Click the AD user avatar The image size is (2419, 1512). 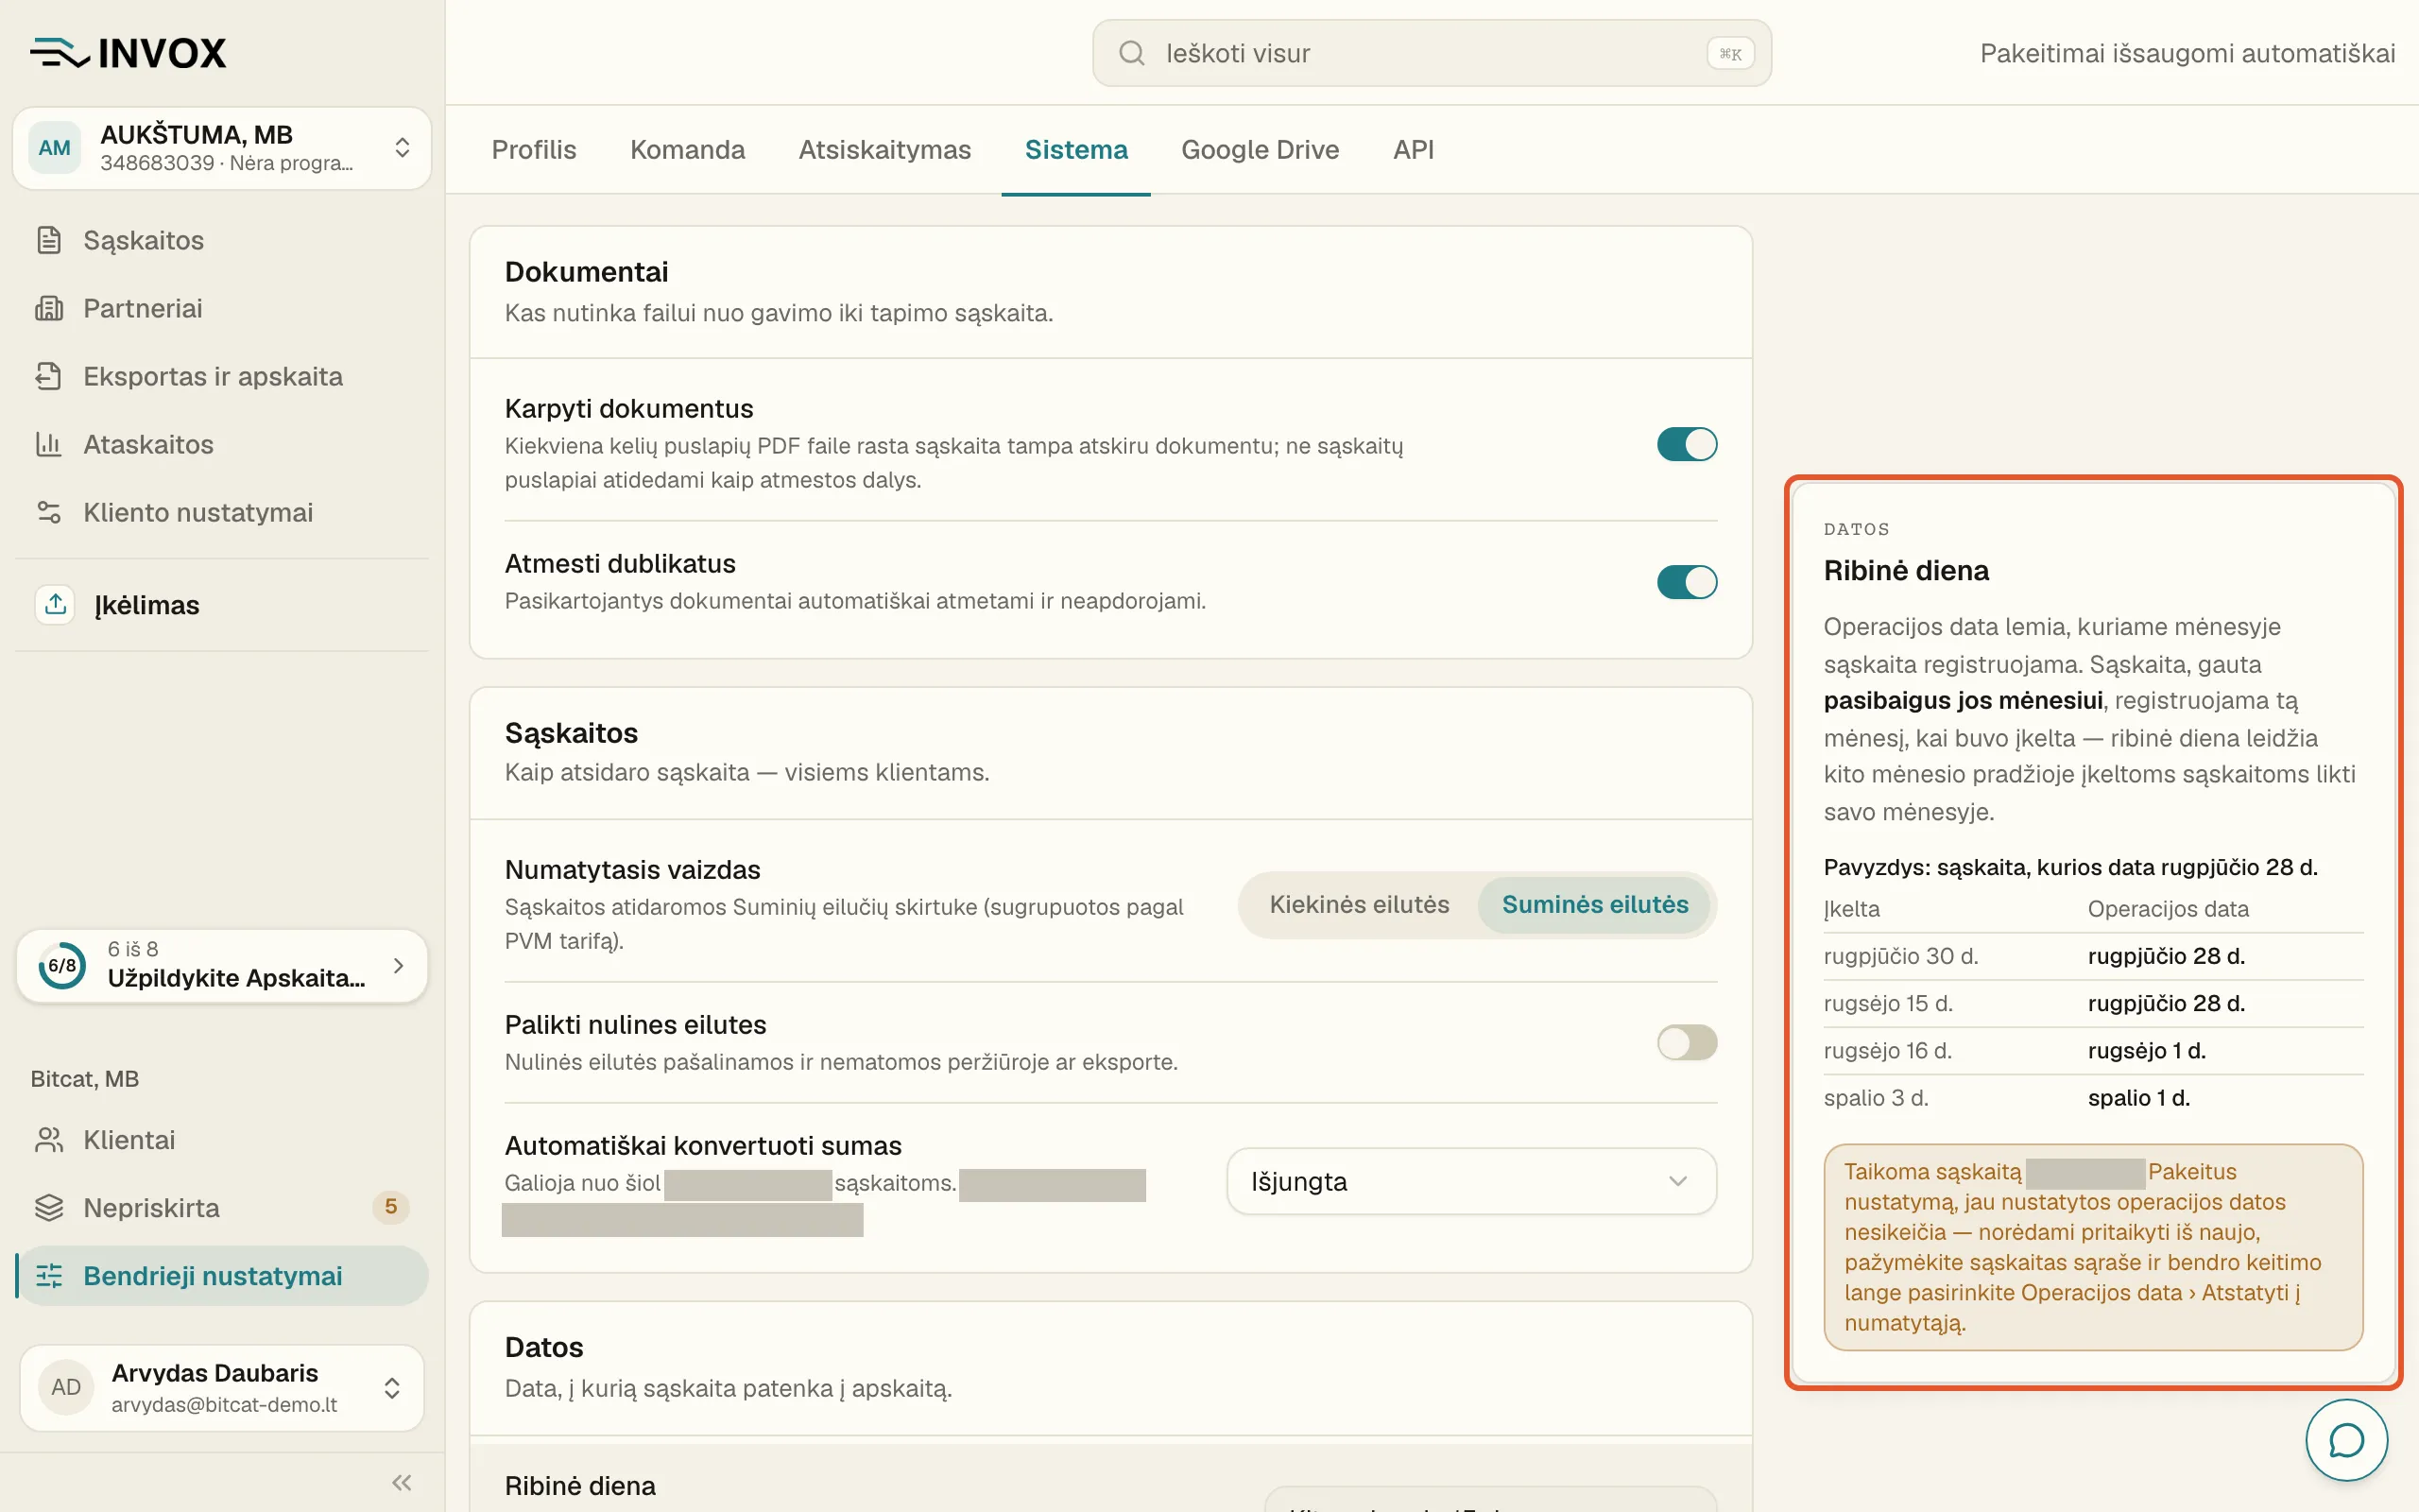tap(66, 1387)
